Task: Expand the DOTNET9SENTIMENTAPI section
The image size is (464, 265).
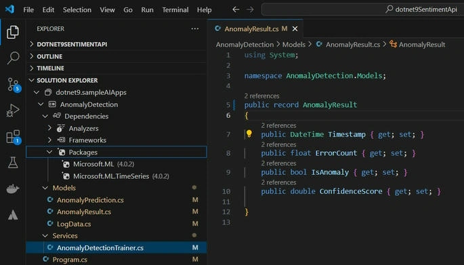Action: tap(32, 44)
